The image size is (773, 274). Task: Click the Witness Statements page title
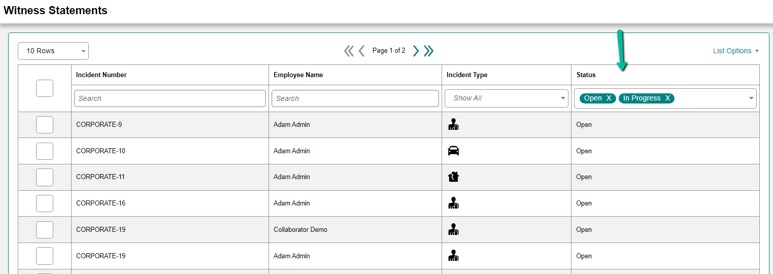point(56,10)
